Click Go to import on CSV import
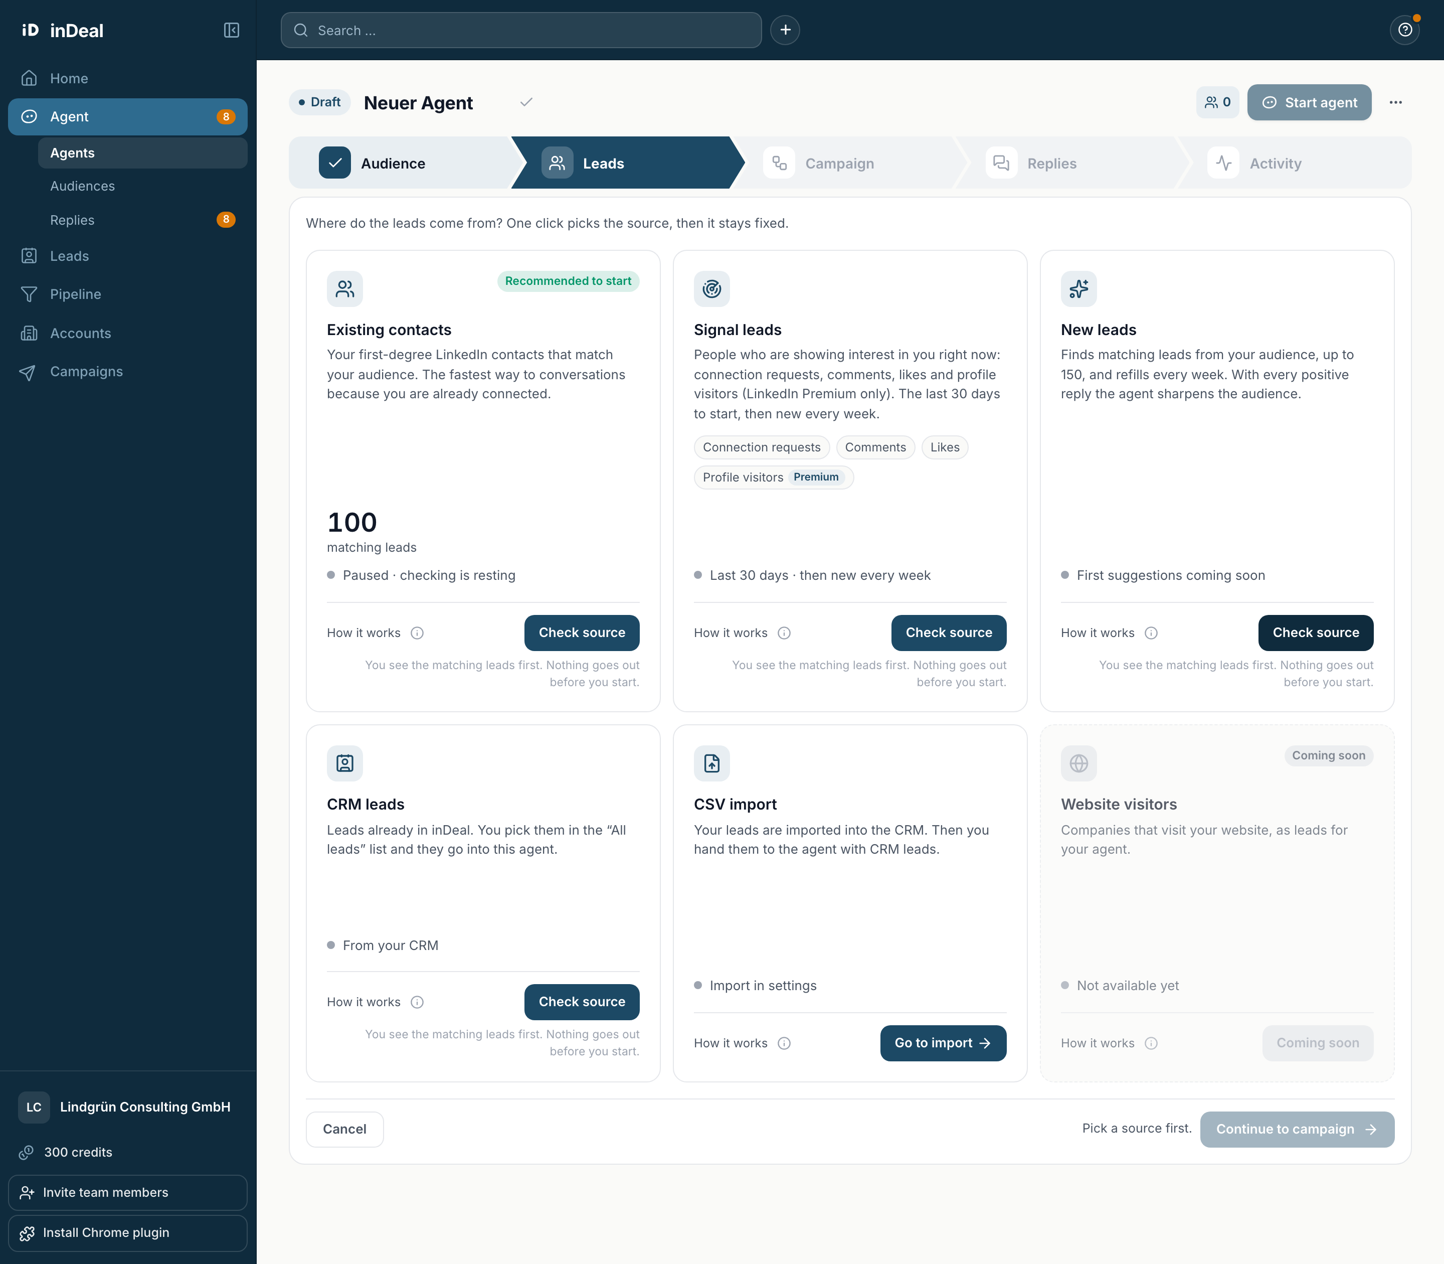1444x1264 pixels. (x=943, y=1043)
